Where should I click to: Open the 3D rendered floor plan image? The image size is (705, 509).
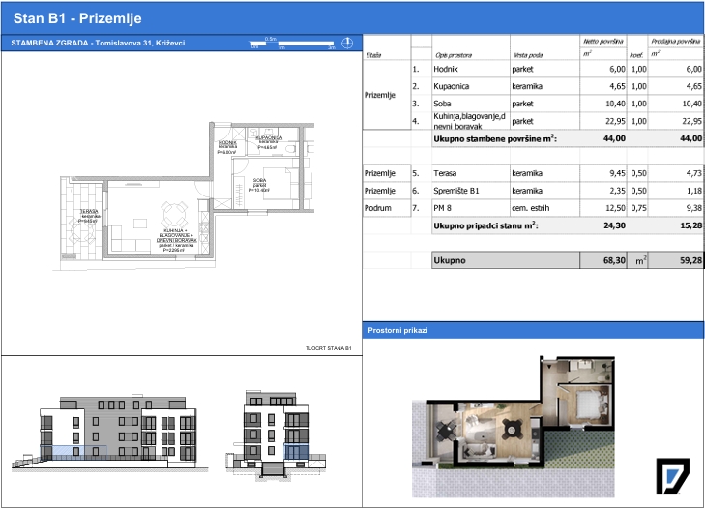(x=513, y=427)
